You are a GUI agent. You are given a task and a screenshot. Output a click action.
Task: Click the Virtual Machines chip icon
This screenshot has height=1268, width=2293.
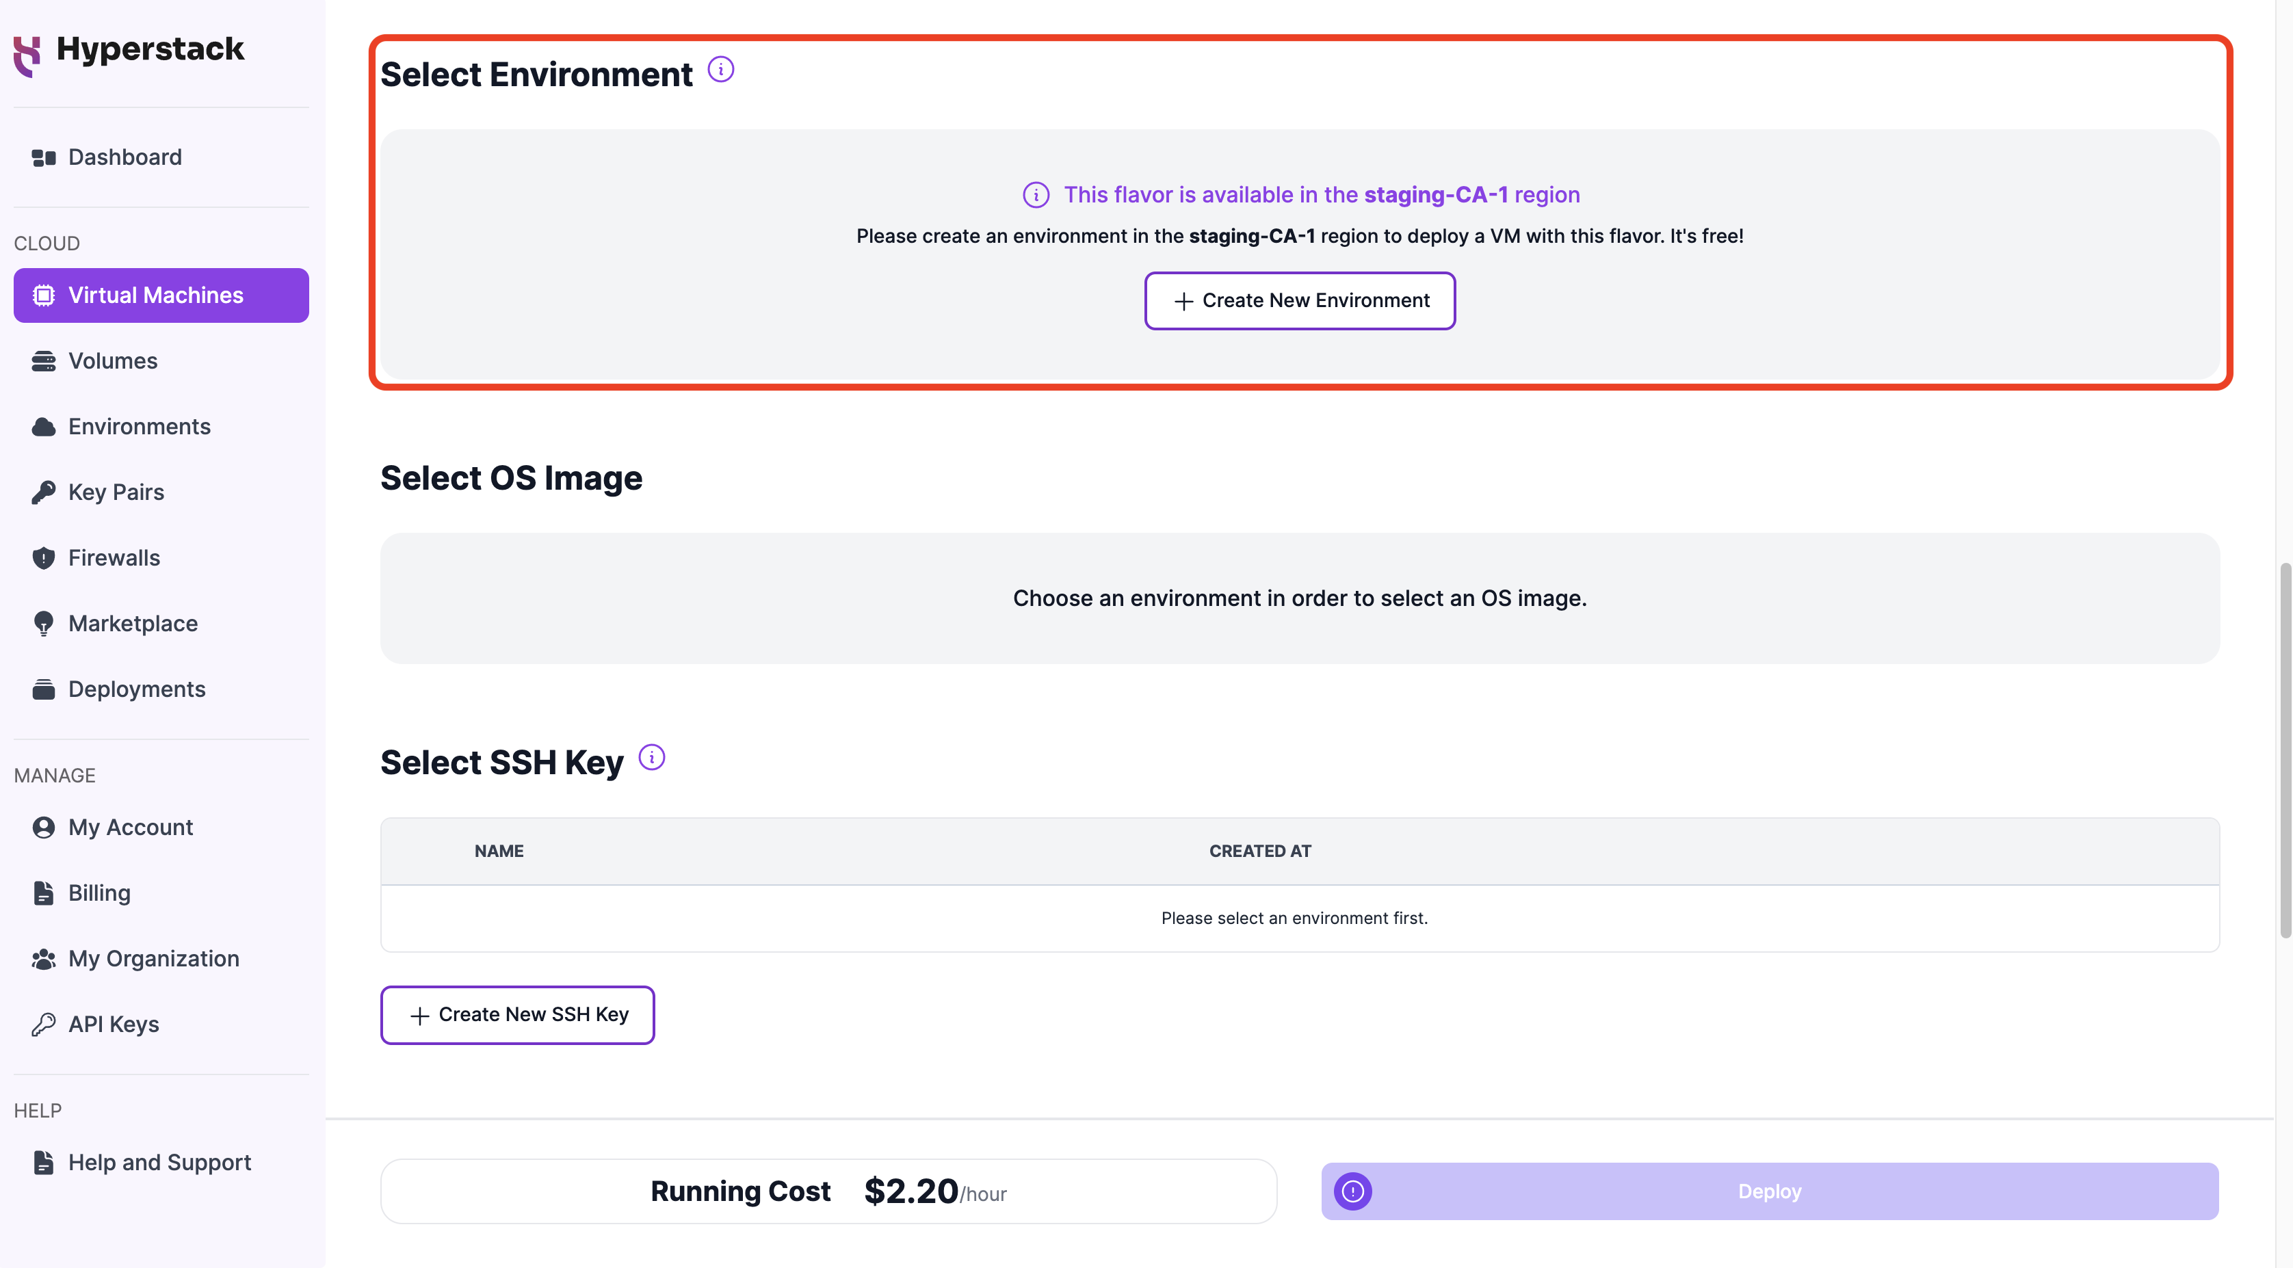click(x=44, y=295)
